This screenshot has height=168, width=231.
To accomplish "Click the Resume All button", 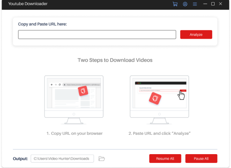I will tap(165, 159).
